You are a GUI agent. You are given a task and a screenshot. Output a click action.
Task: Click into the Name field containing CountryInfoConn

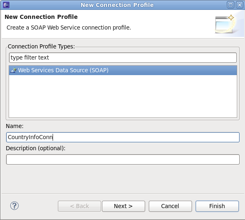(x=123, y=137)
